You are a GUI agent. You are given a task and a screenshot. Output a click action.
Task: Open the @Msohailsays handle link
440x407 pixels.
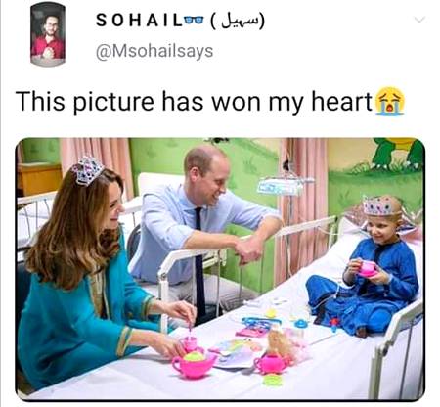(154, 51)
